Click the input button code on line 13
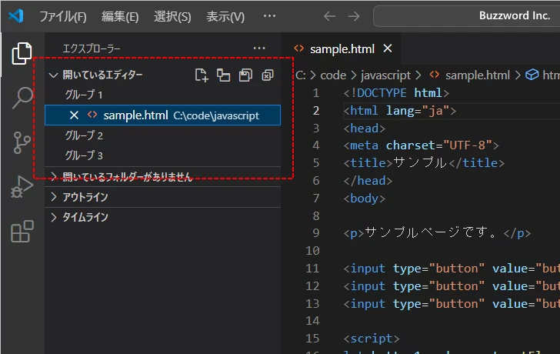Image resolution: width=560 pixels, height=354 pixels. coord(452,304)
